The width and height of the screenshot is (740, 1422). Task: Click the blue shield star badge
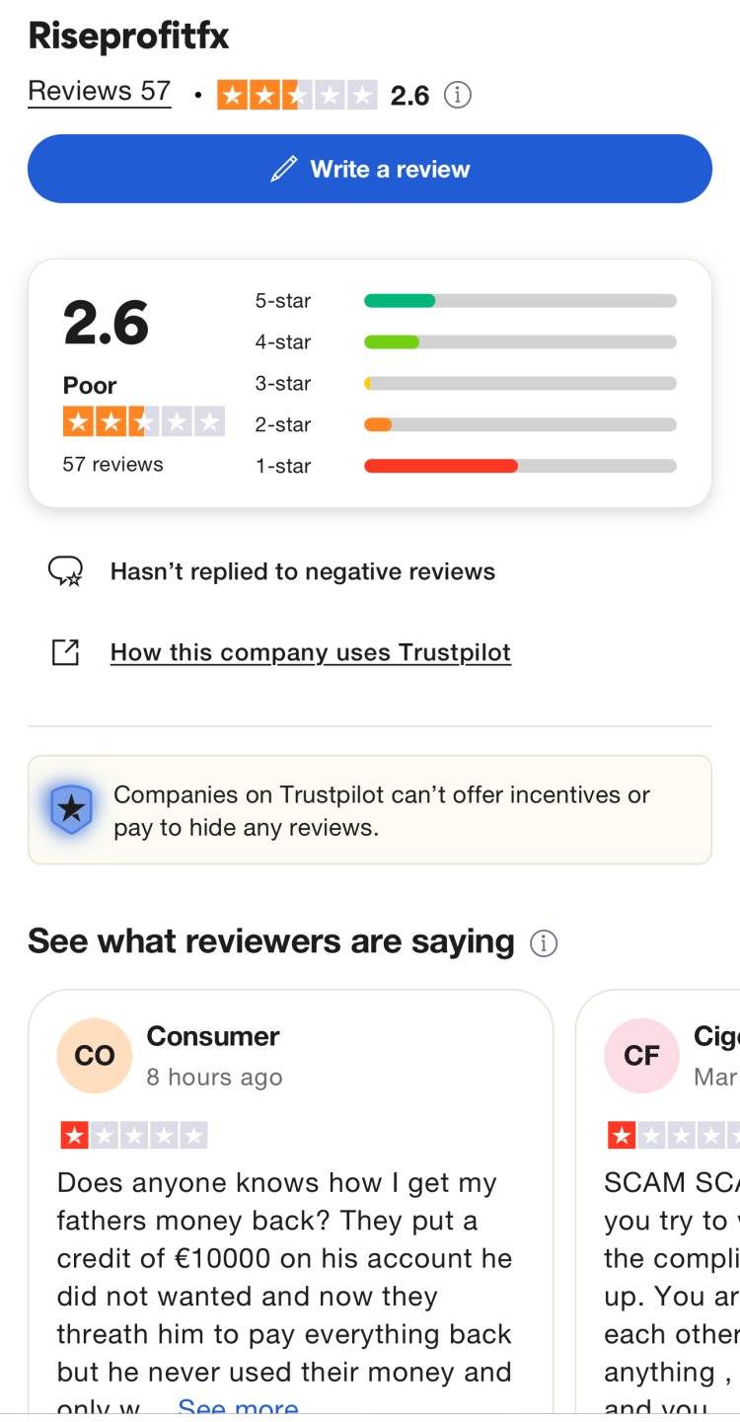71,810
